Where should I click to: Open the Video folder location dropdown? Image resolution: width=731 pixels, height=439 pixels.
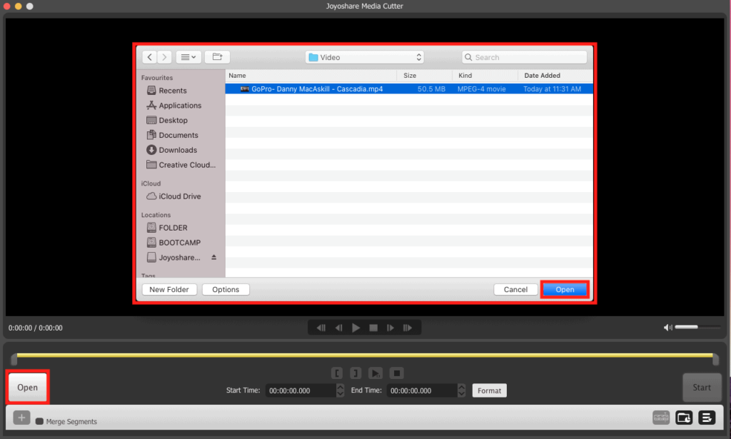[x=365, y=57]
